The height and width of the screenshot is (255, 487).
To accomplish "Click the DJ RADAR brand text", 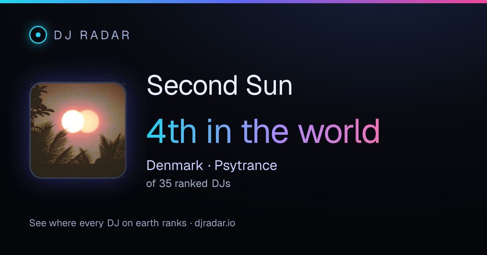I will pos(92,35).
